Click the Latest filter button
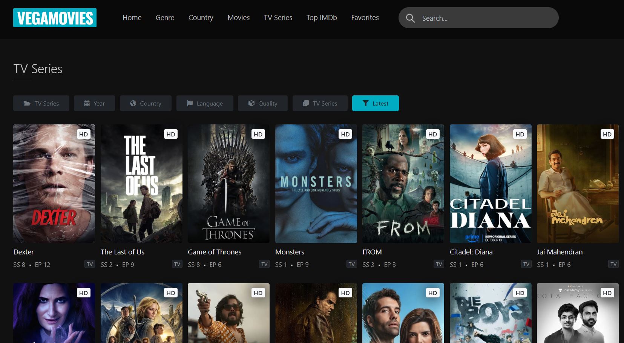The image size is (624, 343). [x=376, y=103]
